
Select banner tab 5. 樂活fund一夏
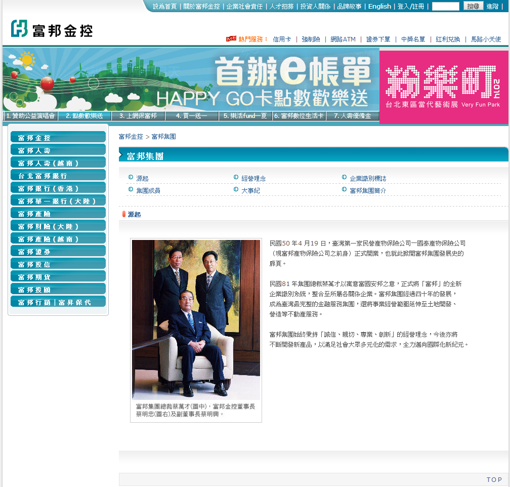[x=245, y=116]
